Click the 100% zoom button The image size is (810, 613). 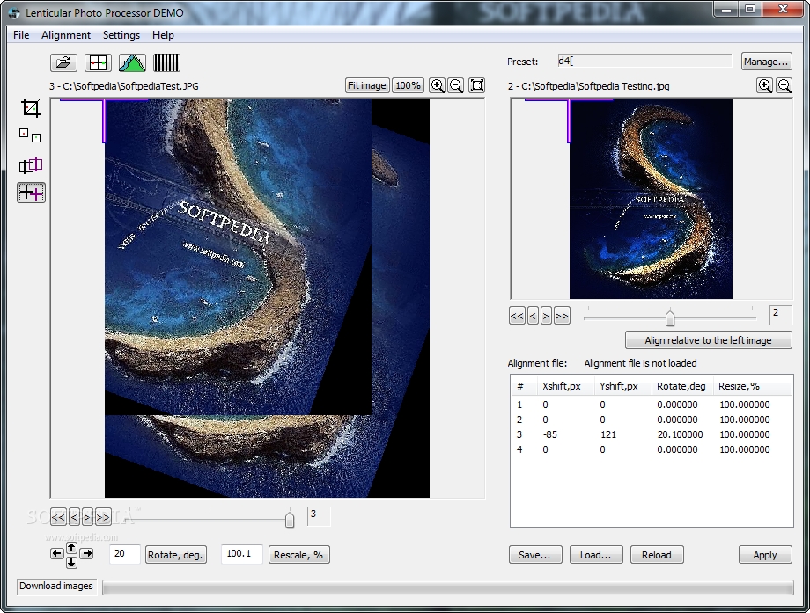[x=408, y=85]
